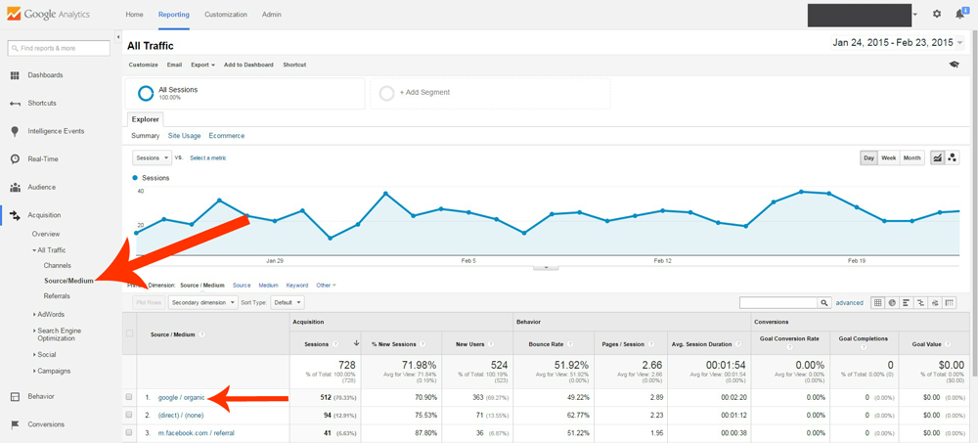Toggle the select-all checkbox in table header
This screenshot has width=978, height=443.
pos(129,333)
